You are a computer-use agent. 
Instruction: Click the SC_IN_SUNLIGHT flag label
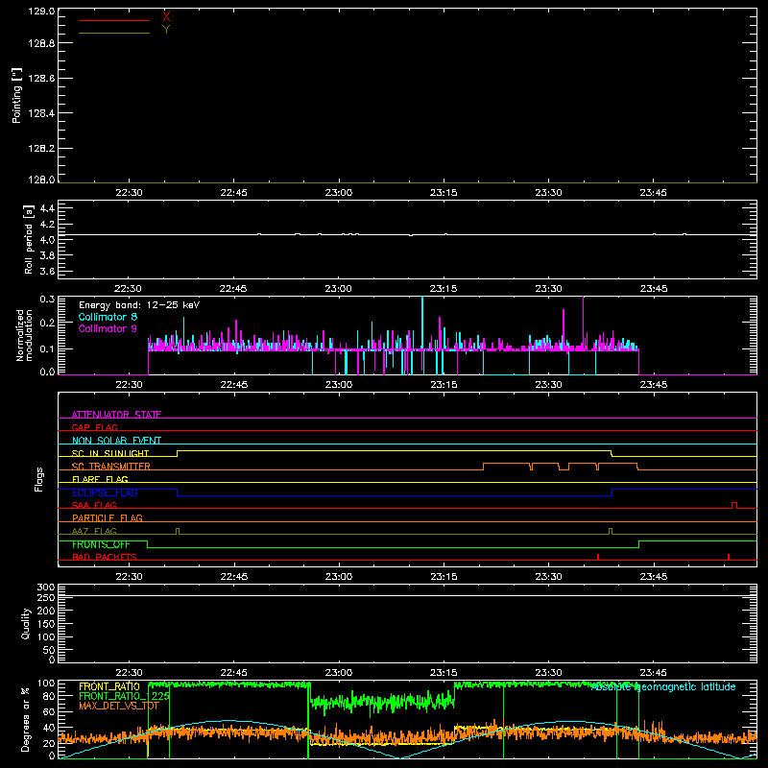click(x=110, y=453)
